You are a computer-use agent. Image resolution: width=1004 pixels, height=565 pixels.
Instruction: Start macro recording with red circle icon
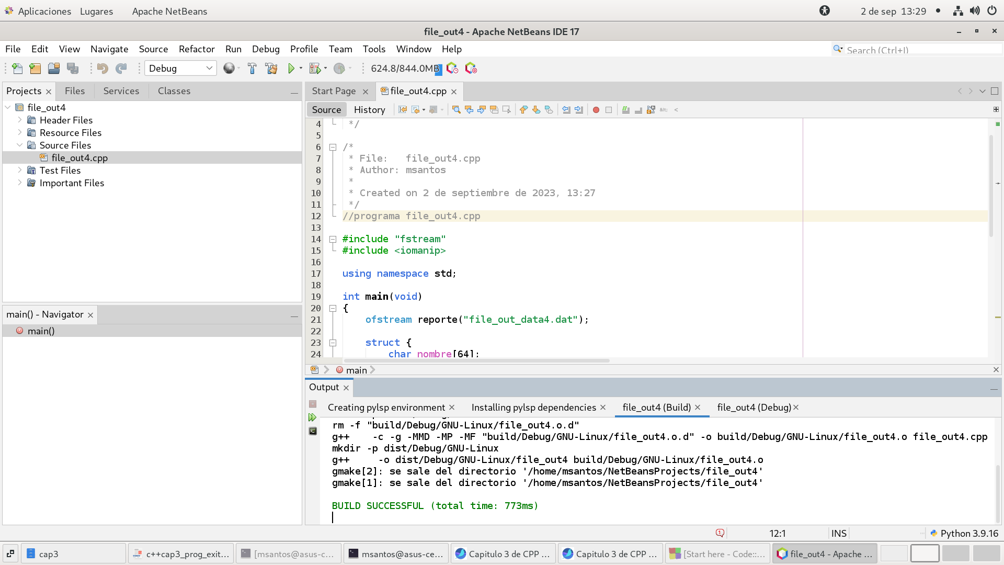click(596, 110)
